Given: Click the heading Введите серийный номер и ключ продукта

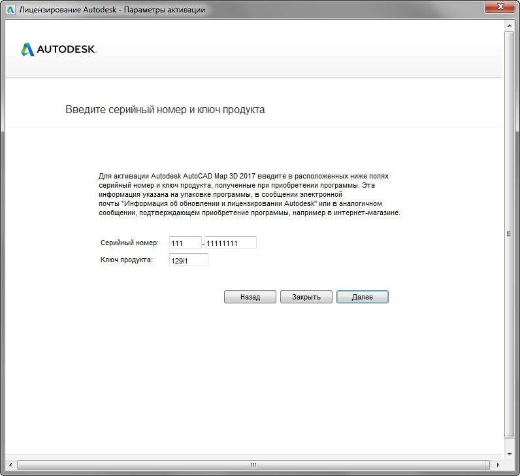Looking at the screenshot, I should coord(165,110).
